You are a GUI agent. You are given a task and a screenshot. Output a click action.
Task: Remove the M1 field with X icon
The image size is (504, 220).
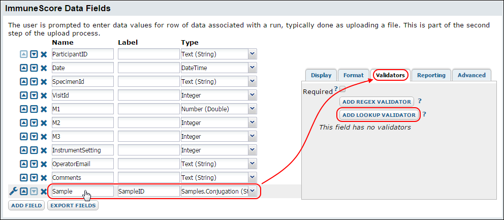(x=44, y=109)
